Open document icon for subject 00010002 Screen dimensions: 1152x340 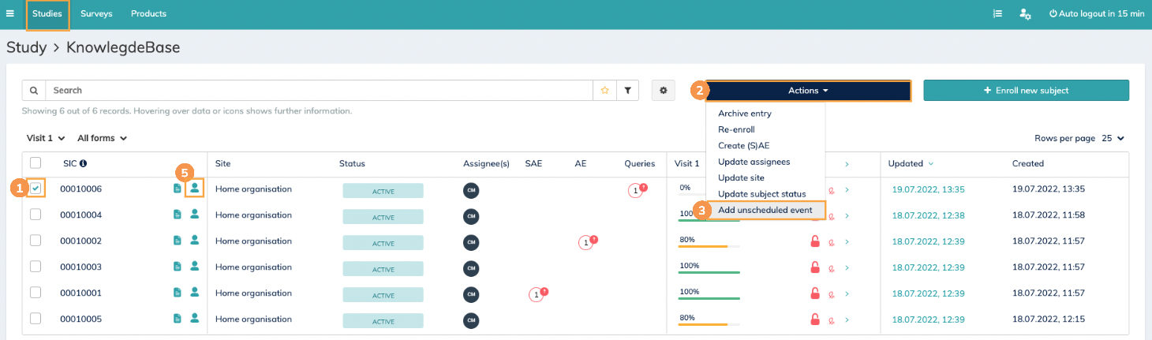(x=177, y=241)
